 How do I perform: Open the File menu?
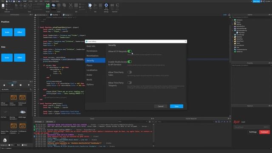[x=3, y=1]
